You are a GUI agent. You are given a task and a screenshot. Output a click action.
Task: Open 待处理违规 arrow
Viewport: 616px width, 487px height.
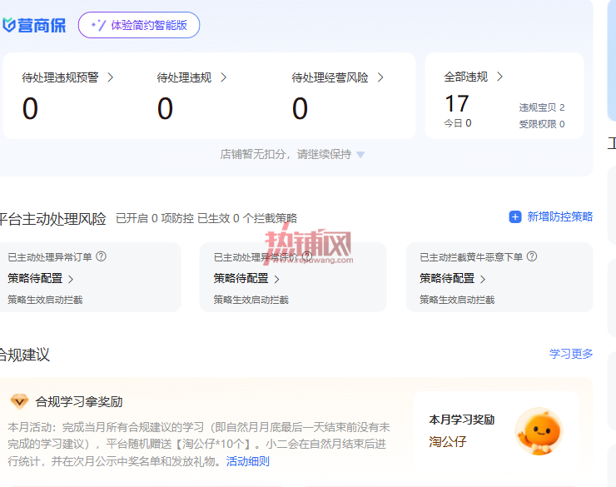tap(224, 77)
